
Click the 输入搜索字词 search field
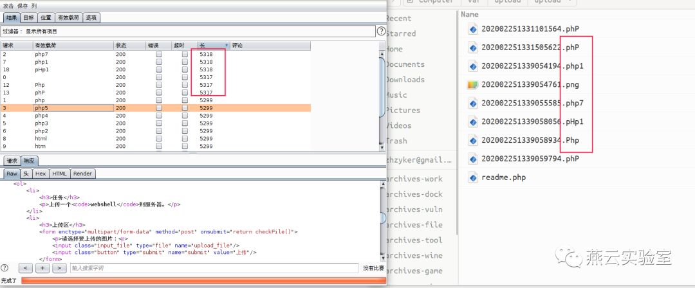[214, 268]
